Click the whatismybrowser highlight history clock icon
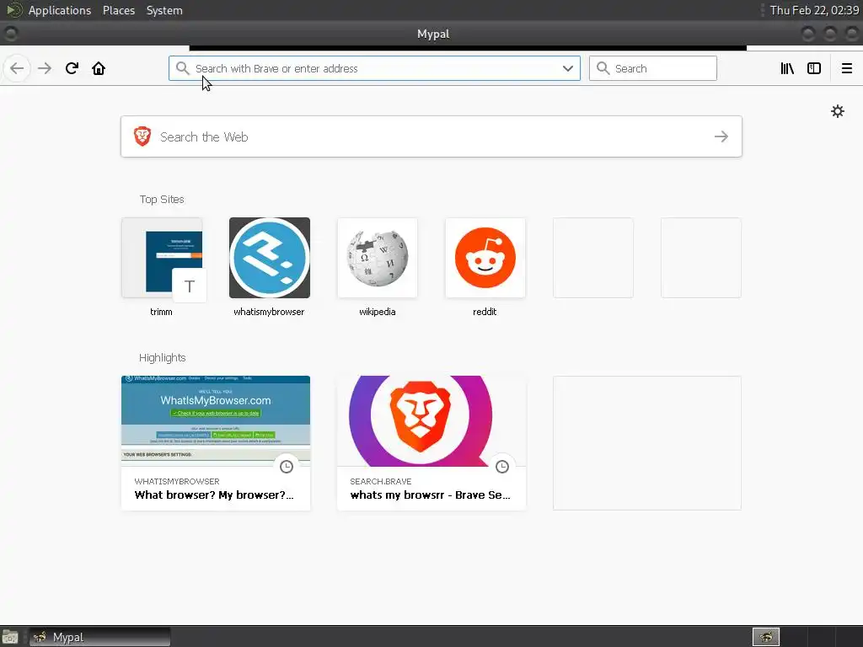The image size is (863, 647). tap(287, 467)
